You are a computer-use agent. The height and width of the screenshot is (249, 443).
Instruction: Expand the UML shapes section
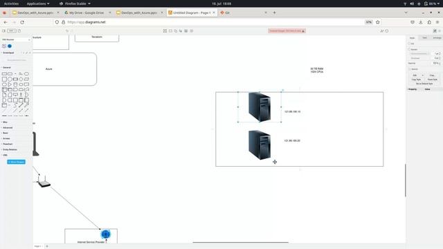(5, 155)
